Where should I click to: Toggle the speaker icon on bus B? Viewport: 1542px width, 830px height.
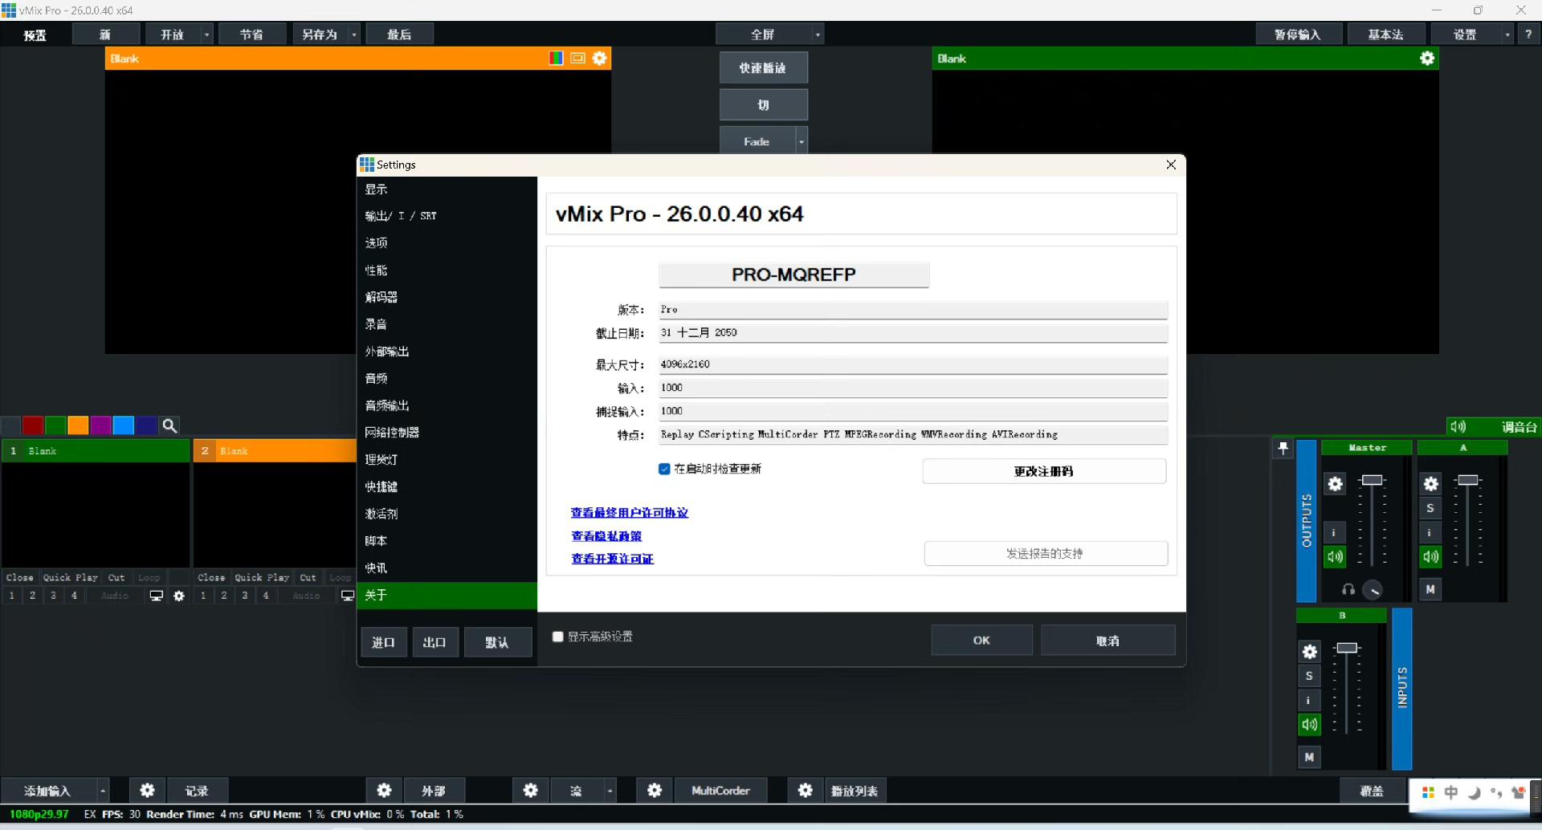(1309, 724)
